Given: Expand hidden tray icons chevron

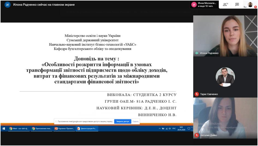Looking at the screenshot, I should [160, 128].
